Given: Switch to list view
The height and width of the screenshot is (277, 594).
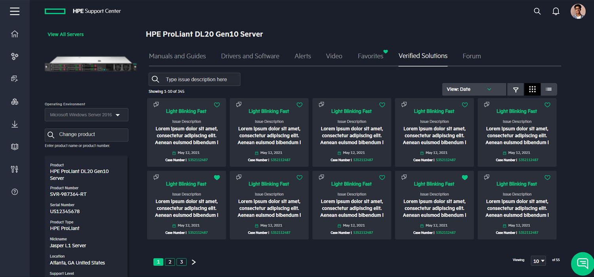Looking at the screenshot, I should tap(548, 90).
